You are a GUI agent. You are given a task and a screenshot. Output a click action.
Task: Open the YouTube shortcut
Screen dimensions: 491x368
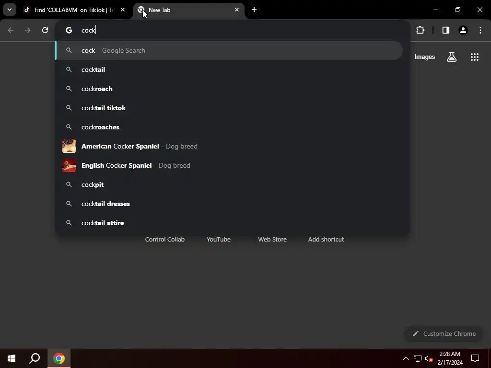coord(219,239)
